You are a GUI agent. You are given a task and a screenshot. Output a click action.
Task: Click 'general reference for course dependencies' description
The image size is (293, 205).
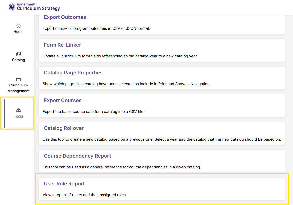click(122, 167)
